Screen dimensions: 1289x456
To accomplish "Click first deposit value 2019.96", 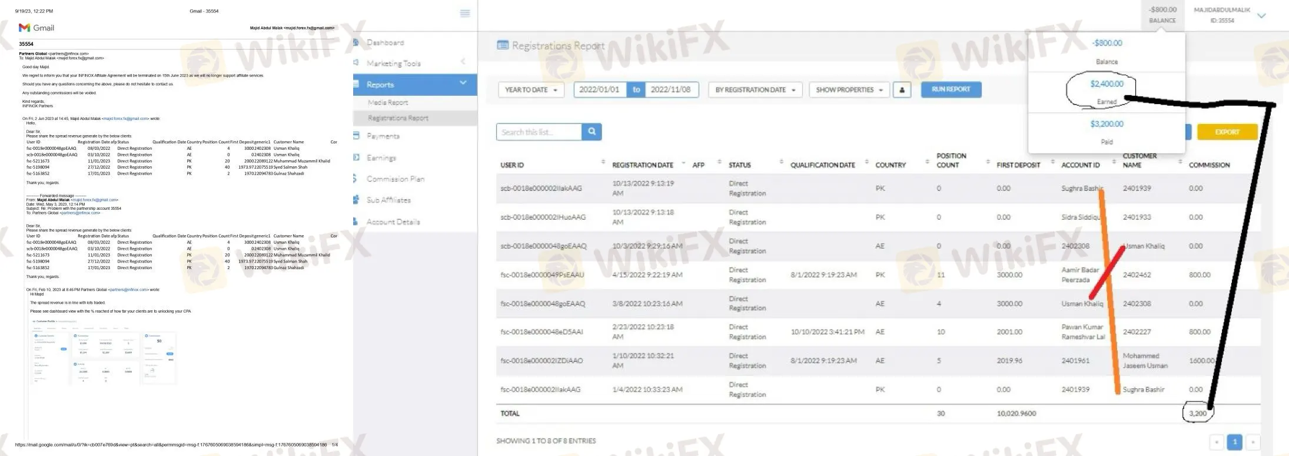I will click(1009, 361).
